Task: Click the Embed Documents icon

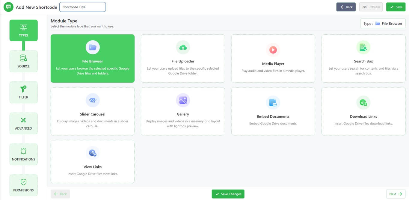Action: coord(273,102)
